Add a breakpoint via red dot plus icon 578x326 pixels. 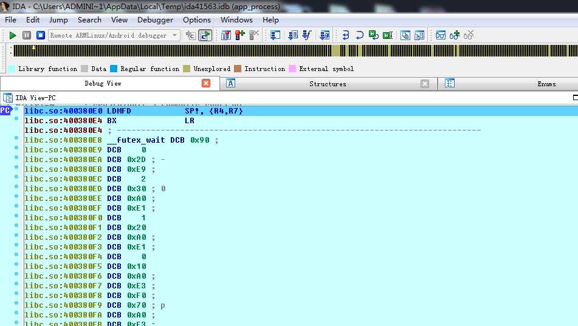(240, 35)
